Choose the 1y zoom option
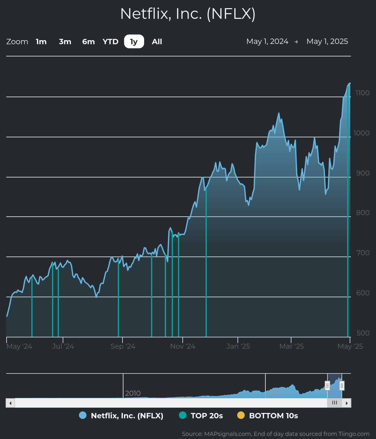The image size is (376, 439). coord(134,42)
